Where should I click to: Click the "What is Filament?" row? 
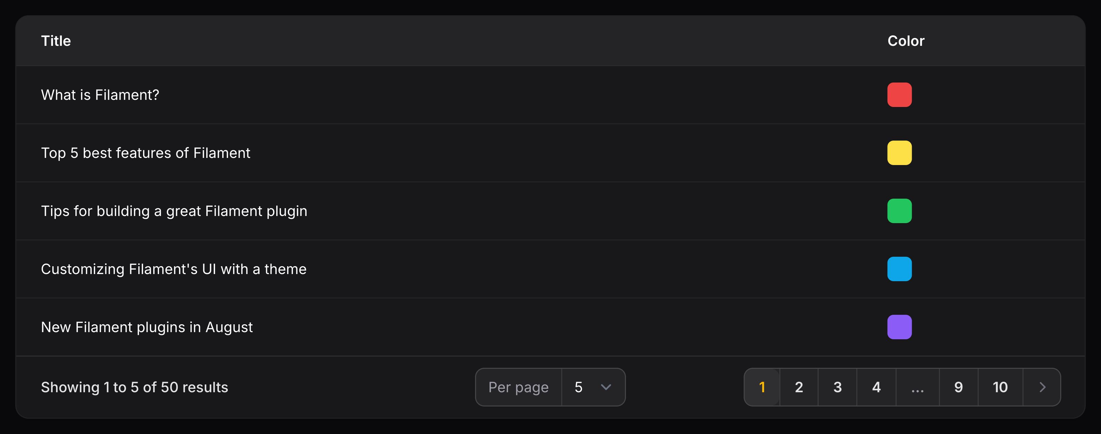coord(100,95)
